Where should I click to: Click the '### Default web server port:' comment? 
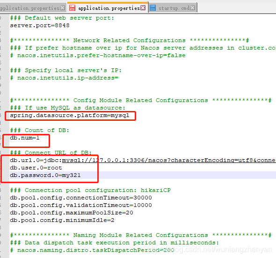pyautogui.click(x=62, y=18)
